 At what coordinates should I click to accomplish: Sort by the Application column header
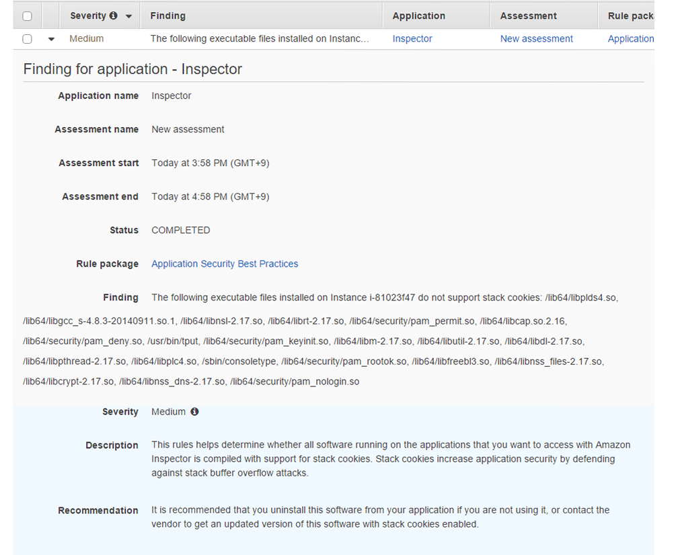pyautogui.click(x=418, y=15)
